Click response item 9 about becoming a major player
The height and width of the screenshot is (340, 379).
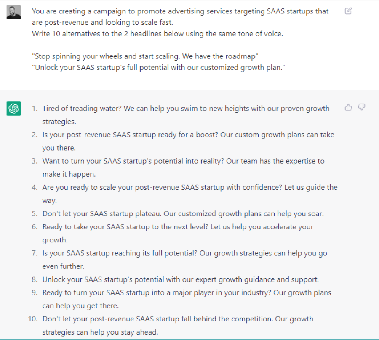tap(187, 292)
